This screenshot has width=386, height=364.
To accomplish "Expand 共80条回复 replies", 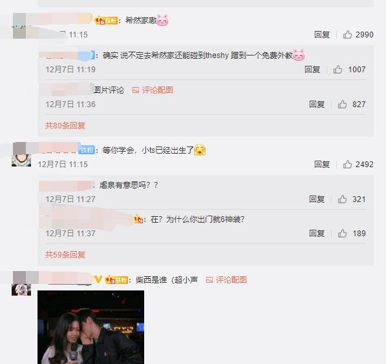I will pos(65,126).
